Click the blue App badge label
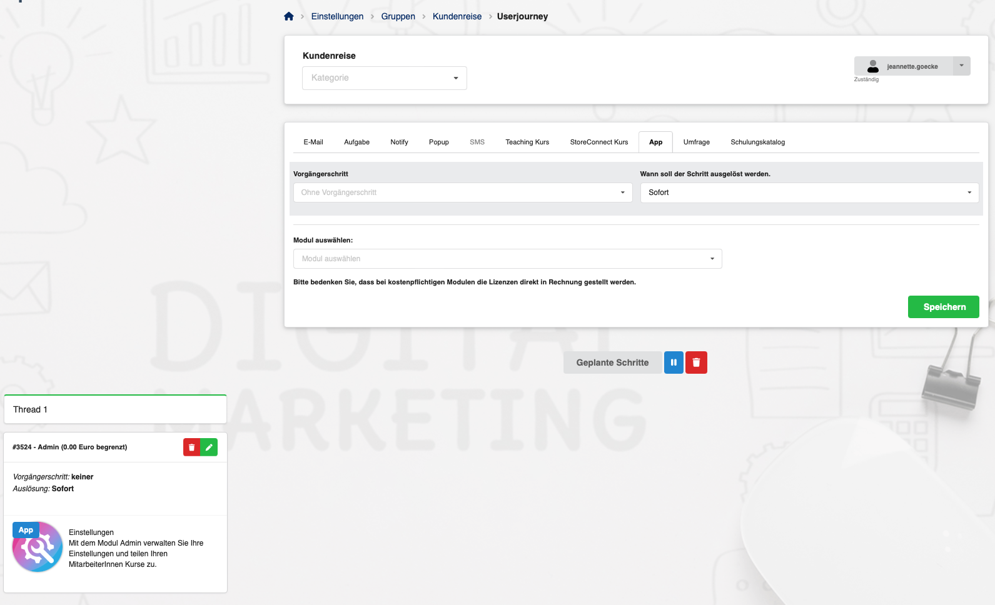Viewport: 995px width, 605px height. (26, 530)
